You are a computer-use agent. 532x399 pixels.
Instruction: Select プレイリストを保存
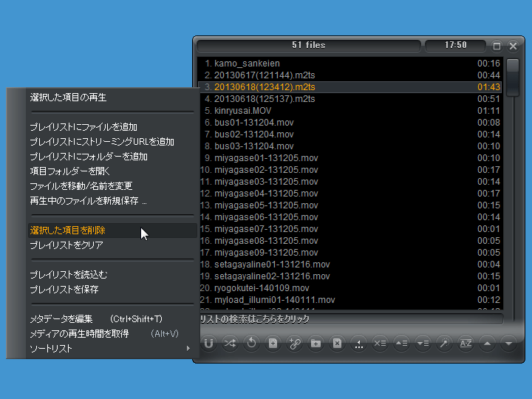(x=112, y=290)
